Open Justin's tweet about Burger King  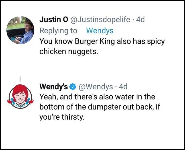[101, 41]
